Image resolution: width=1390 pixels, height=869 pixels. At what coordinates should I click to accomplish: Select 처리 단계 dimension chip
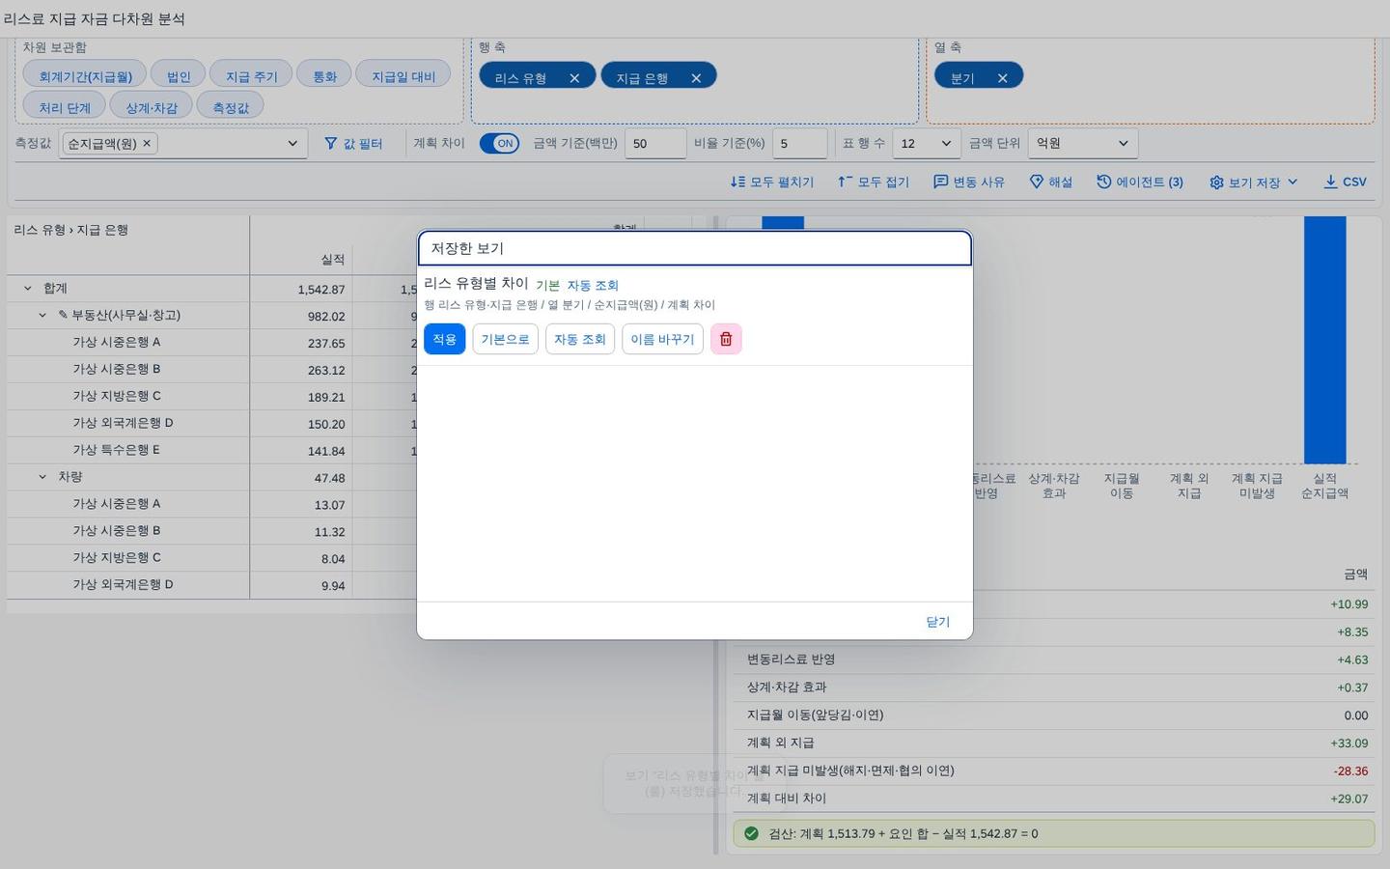click(65, 107)
